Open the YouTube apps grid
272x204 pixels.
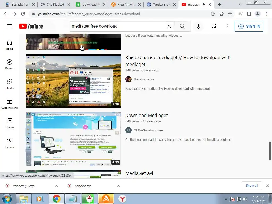tap(214, 26)
